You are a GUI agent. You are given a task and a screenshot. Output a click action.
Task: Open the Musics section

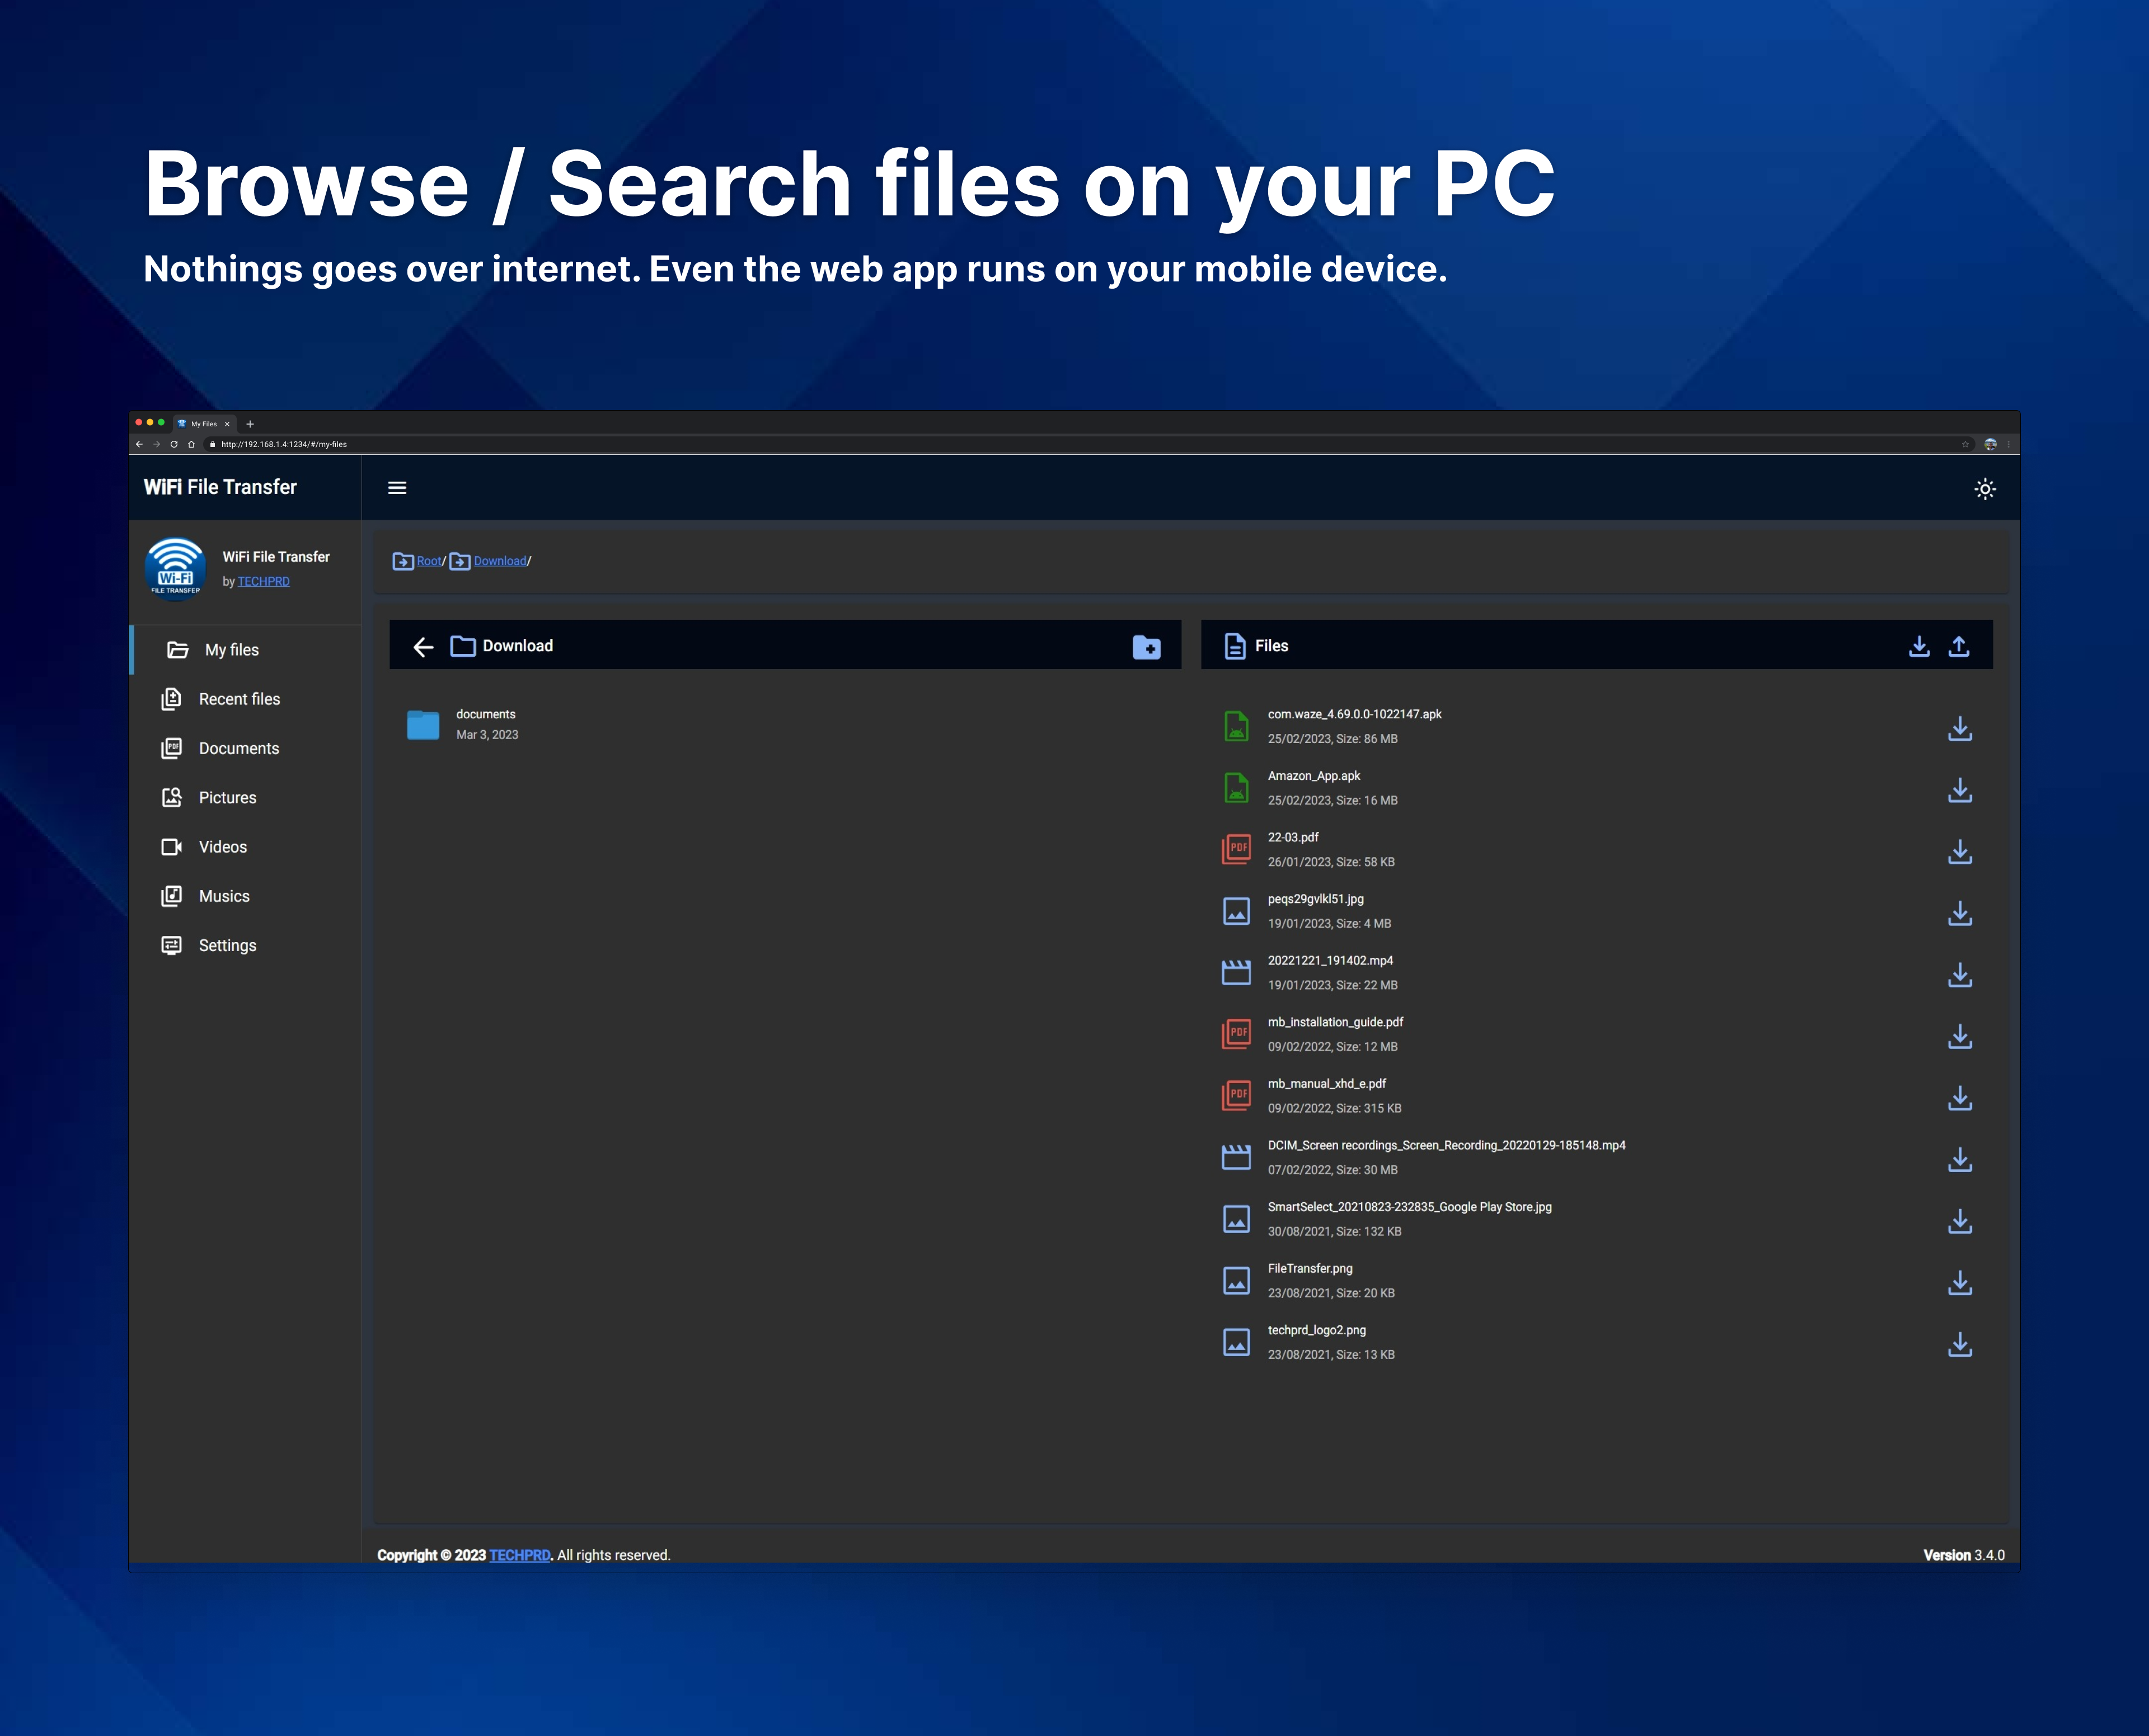246,896
